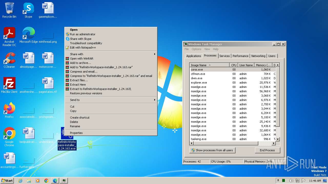This screenshot has width=328, height=184.
Task: Select Extract files... entry
Action: pos(111,80)
